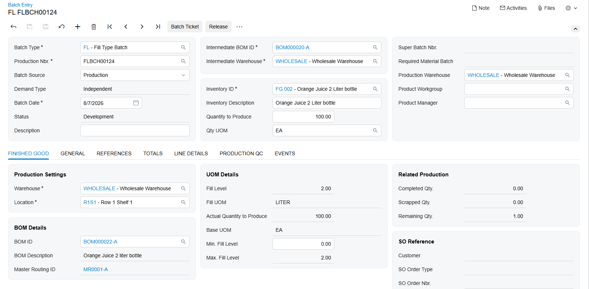Open the MR0001-A master routing link
589x289 pixels.
96,269
